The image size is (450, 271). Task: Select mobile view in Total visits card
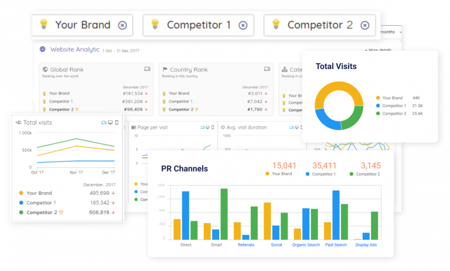pos(117,122)
